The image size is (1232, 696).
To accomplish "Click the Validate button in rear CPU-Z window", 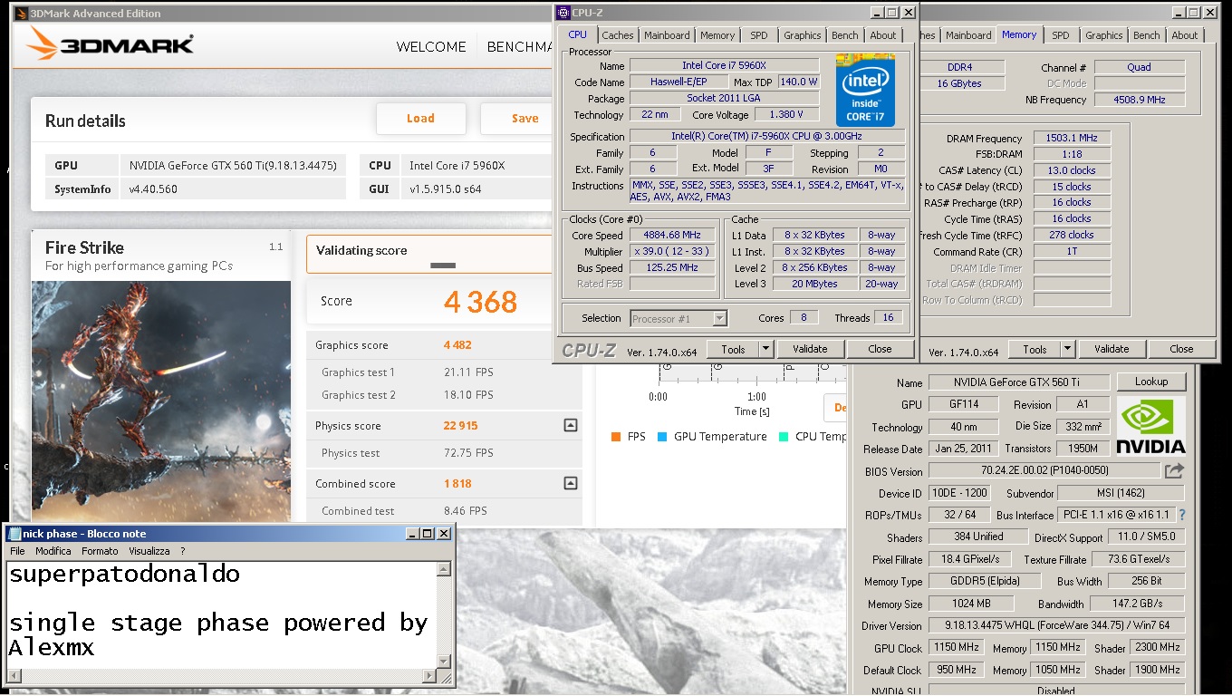I will pos(1111,349).
